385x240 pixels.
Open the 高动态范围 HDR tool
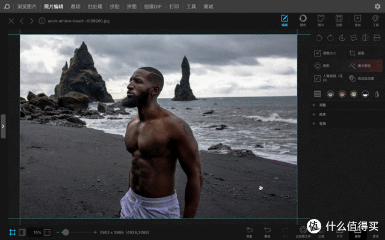(362, 78)
